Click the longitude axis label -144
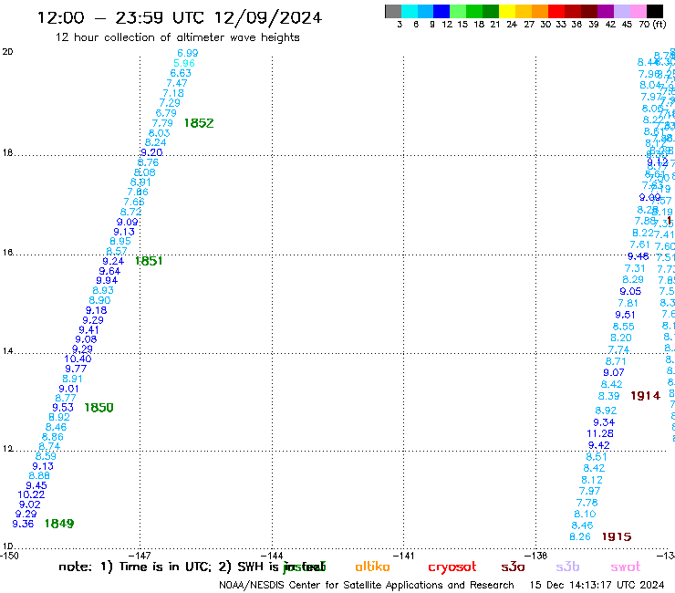The width and height of the screenshot is (675, 593). pos(272,556)
